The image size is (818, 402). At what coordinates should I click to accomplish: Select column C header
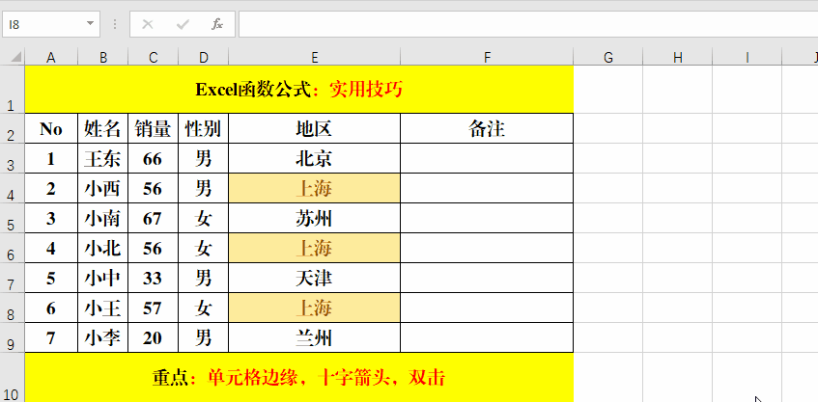tap(153, 57)
